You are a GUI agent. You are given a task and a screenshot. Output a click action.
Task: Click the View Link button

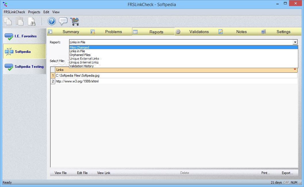click(104, 173)
